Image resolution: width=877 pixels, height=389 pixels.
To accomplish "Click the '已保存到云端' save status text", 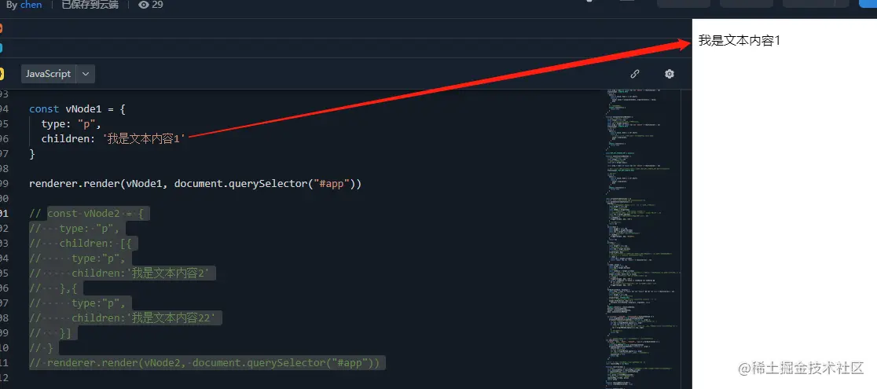I will [90, 5].
